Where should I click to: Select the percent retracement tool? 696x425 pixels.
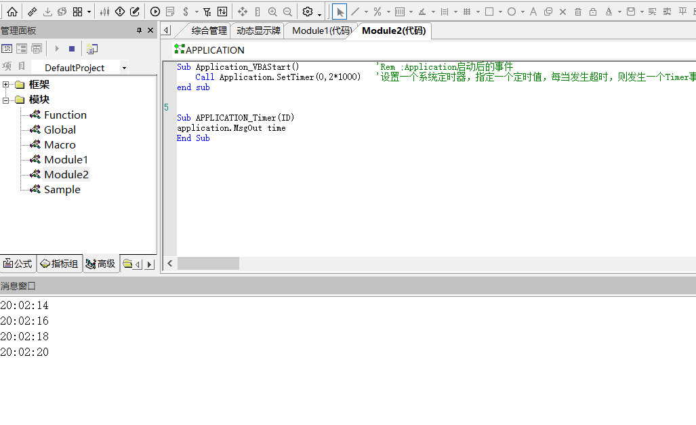(x=377, y=12)
